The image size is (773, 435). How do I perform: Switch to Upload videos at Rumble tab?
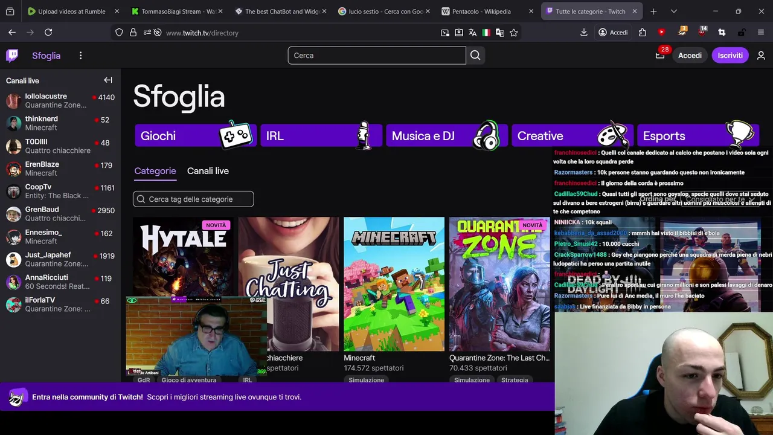(71, 11)
